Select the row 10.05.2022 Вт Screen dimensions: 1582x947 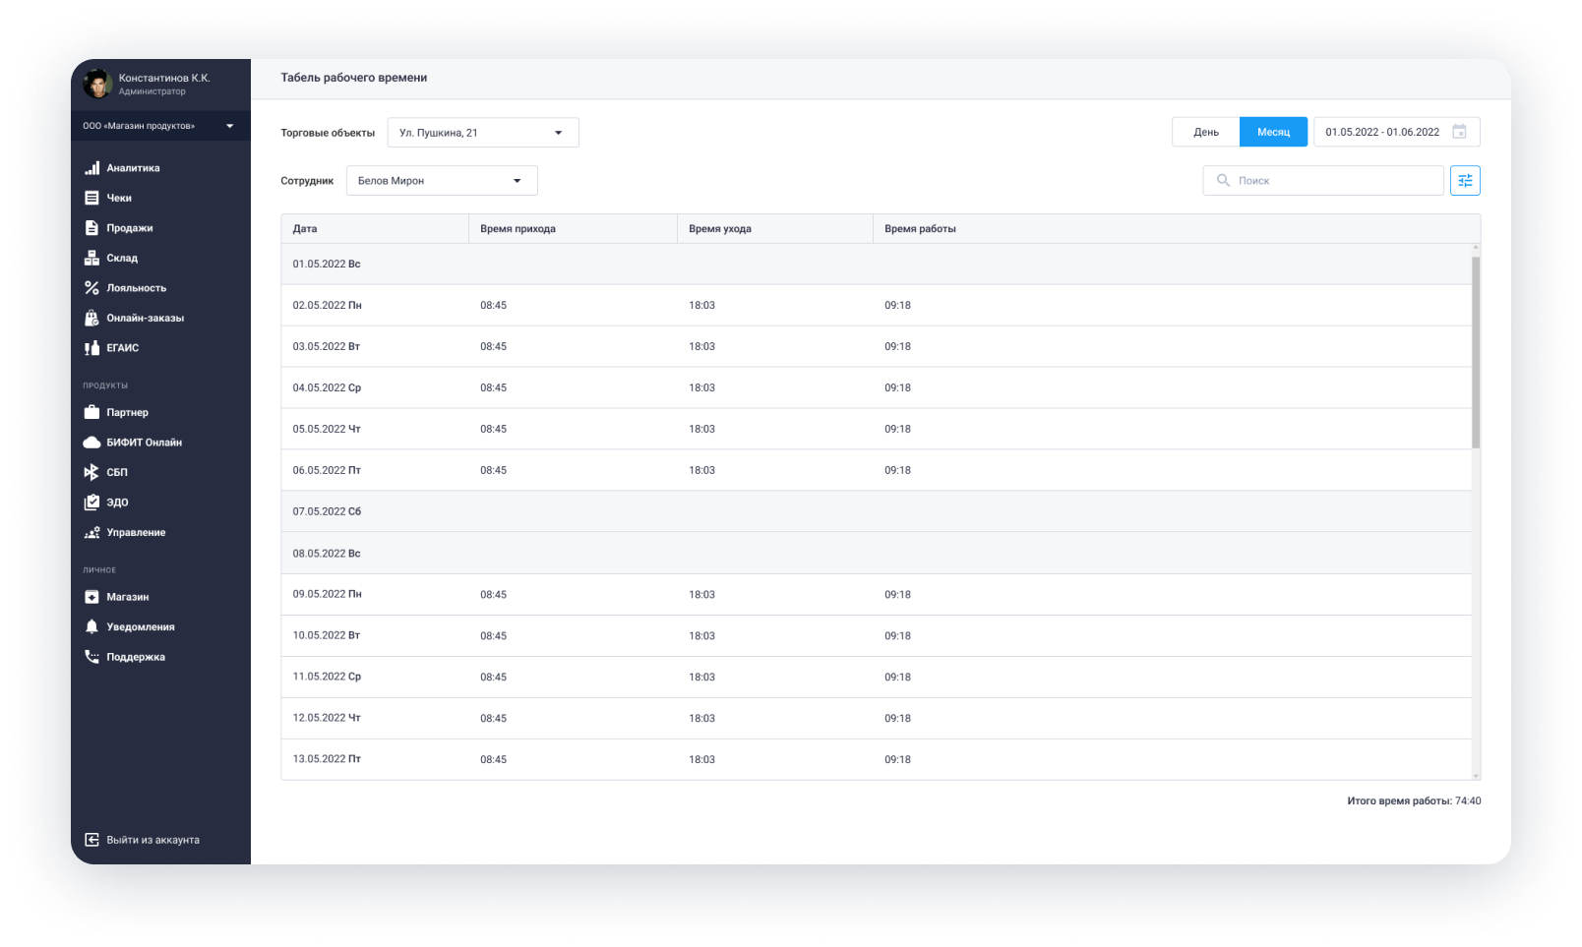point(876,635)
